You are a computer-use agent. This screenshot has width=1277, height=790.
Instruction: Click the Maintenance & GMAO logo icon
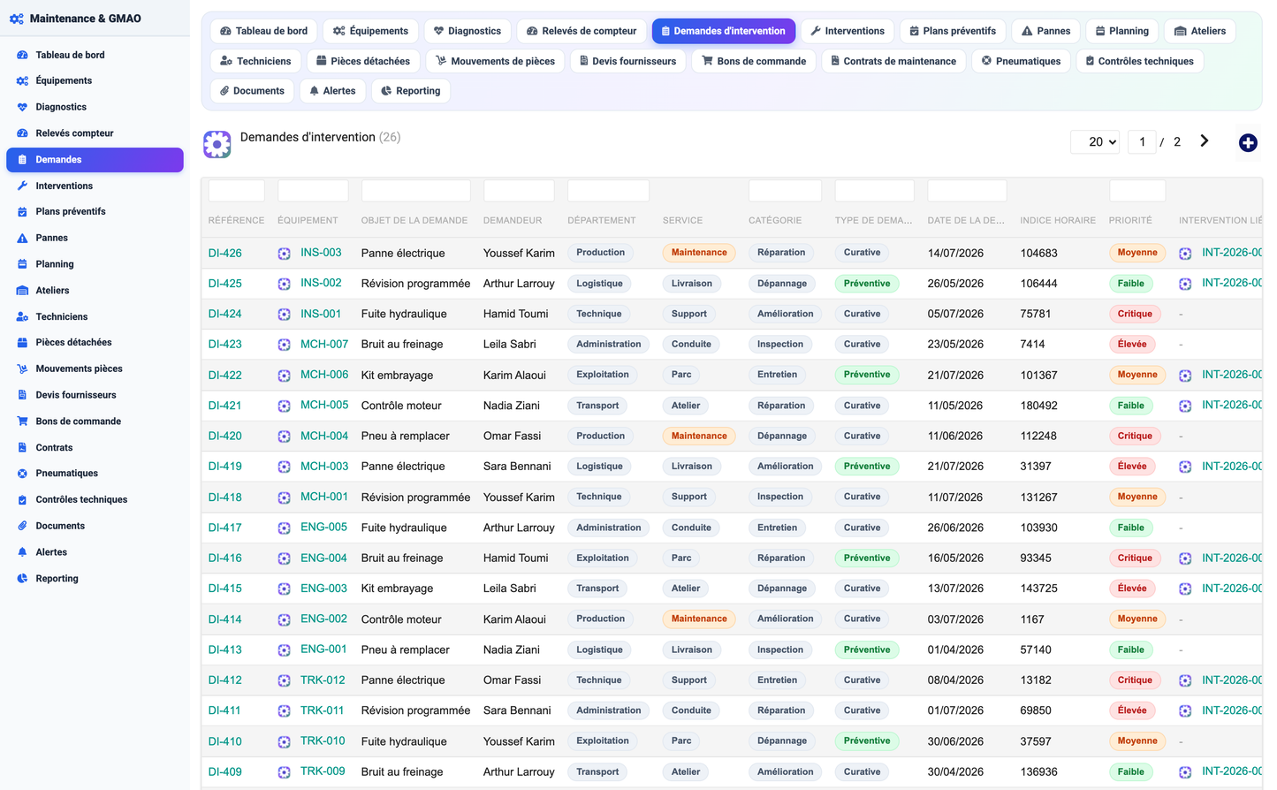pos(16,19)
